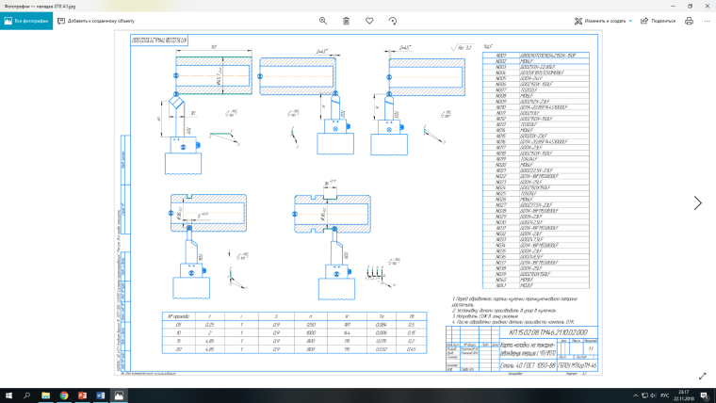Switch to Word on taskbar
This screenshot has width=716, height=403.
101,395
